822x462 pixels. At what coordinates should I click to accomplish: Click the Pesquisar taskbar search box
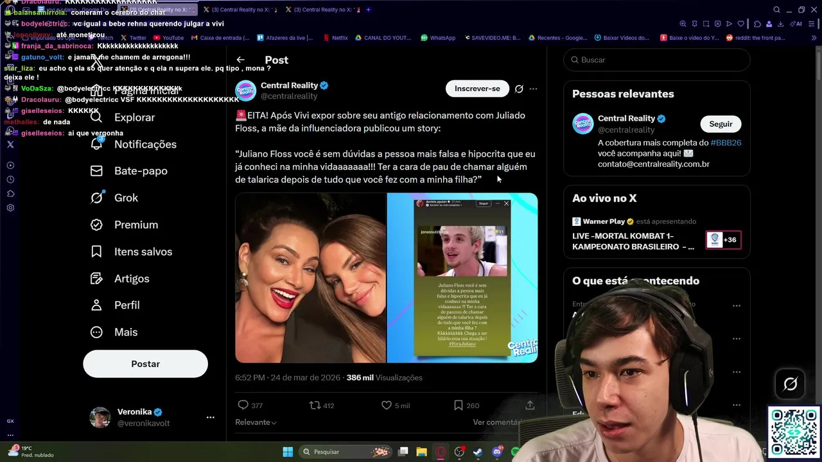pyautogui.click(x=346, y=452)
